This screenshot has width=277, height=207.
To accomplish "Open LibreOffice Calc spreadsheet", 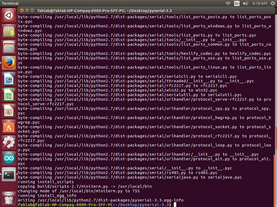I will click(9, 95).
